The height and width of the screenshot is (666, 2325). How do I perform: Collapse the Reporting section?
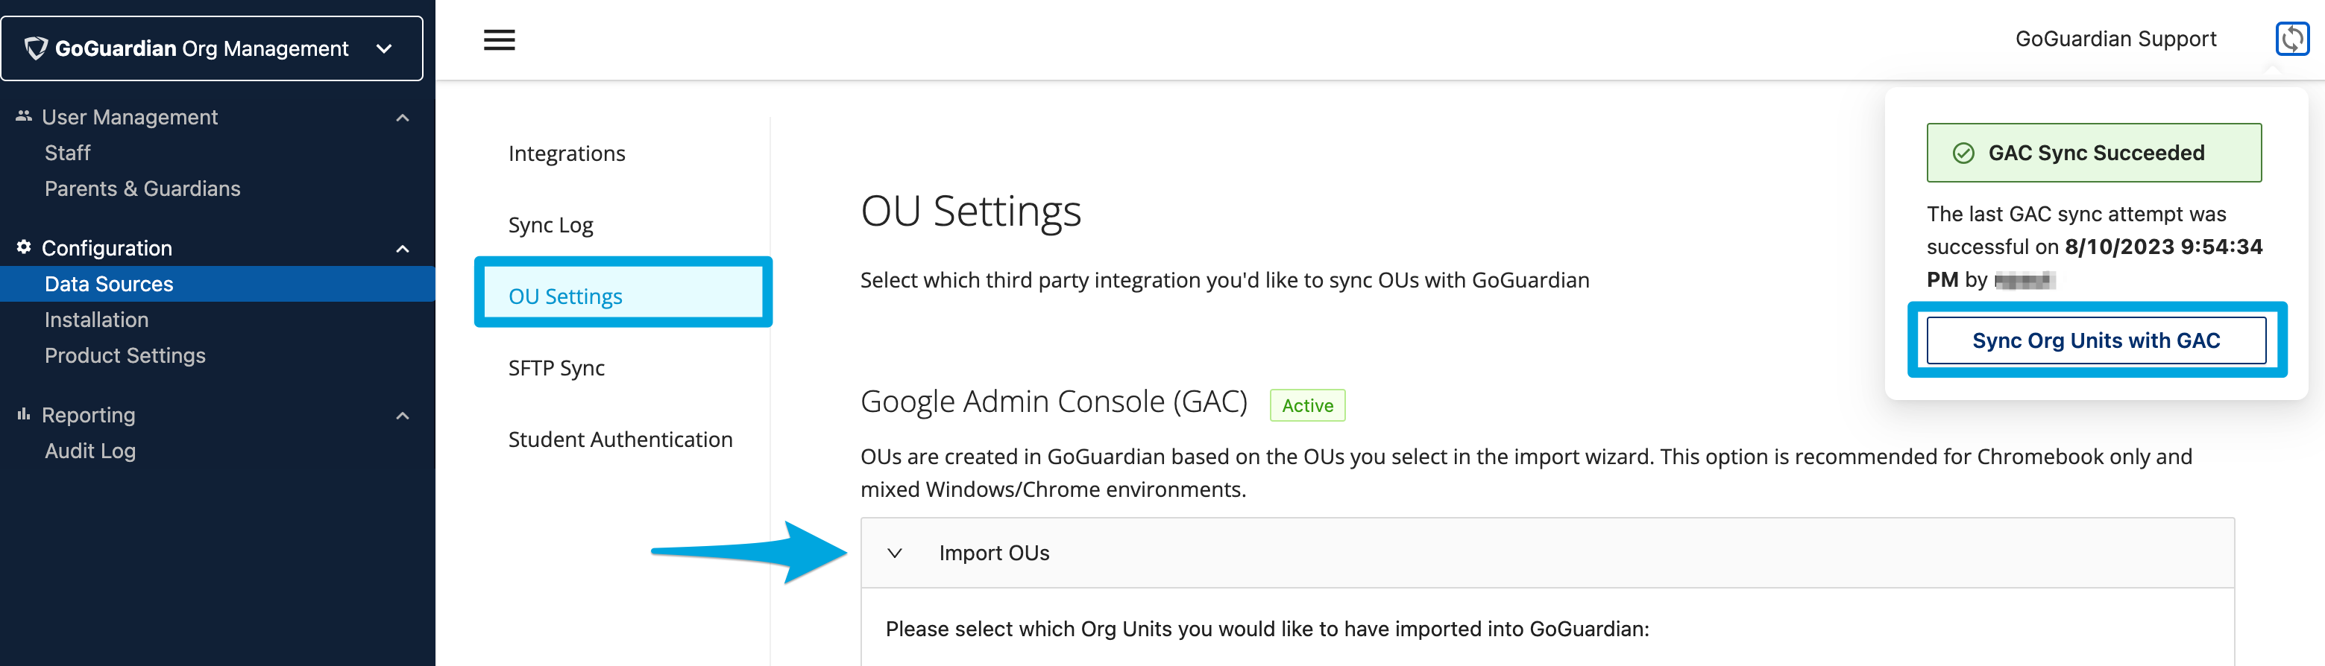(x=403, y=414)
